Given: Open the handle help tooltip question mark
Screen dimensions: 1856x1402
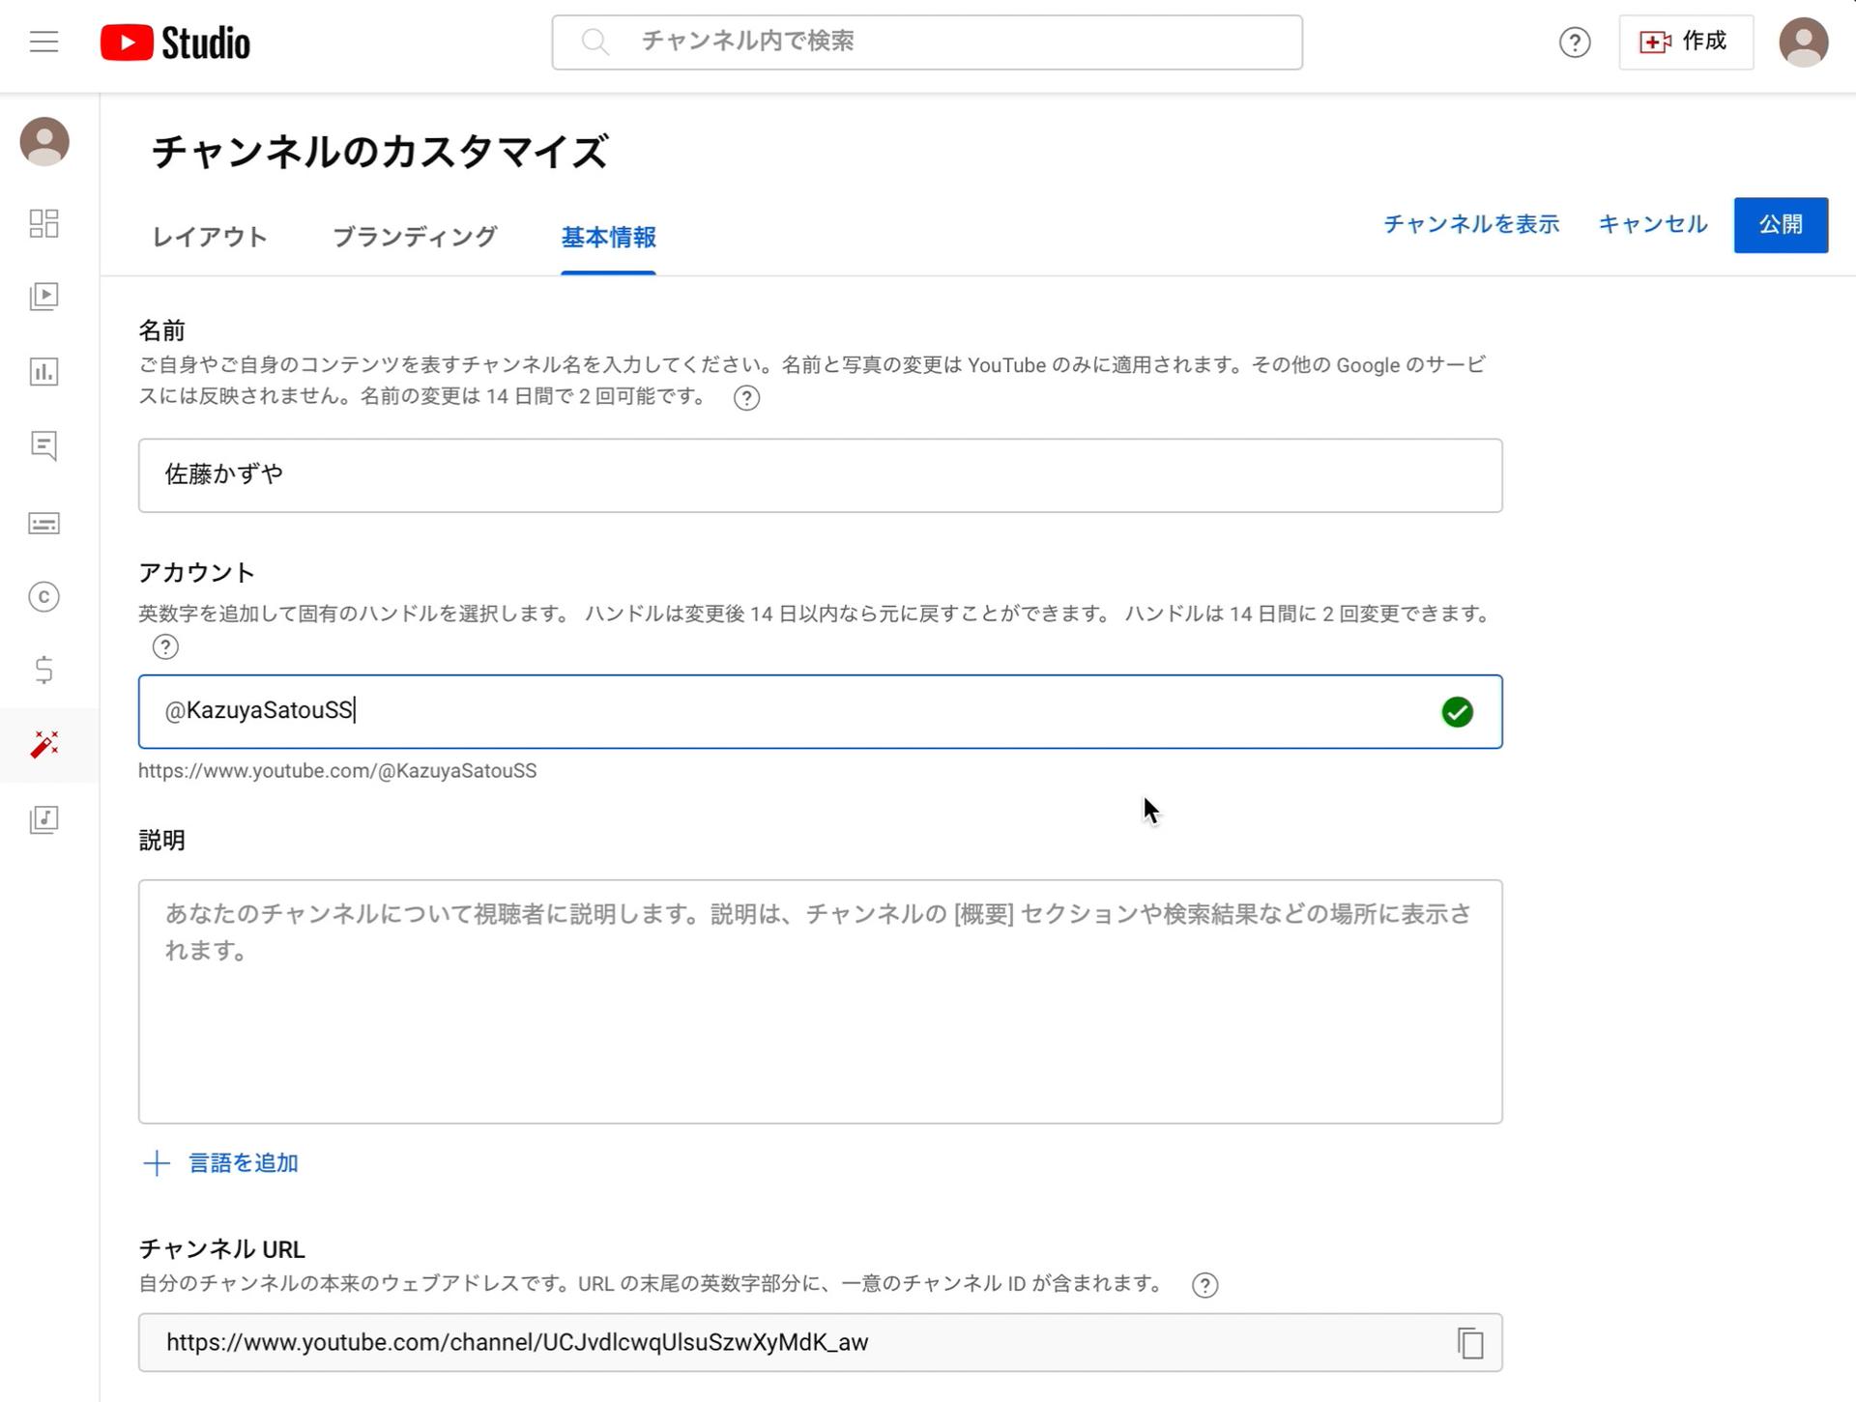Looking at the screenshot, I should click(x=165, y=646).
